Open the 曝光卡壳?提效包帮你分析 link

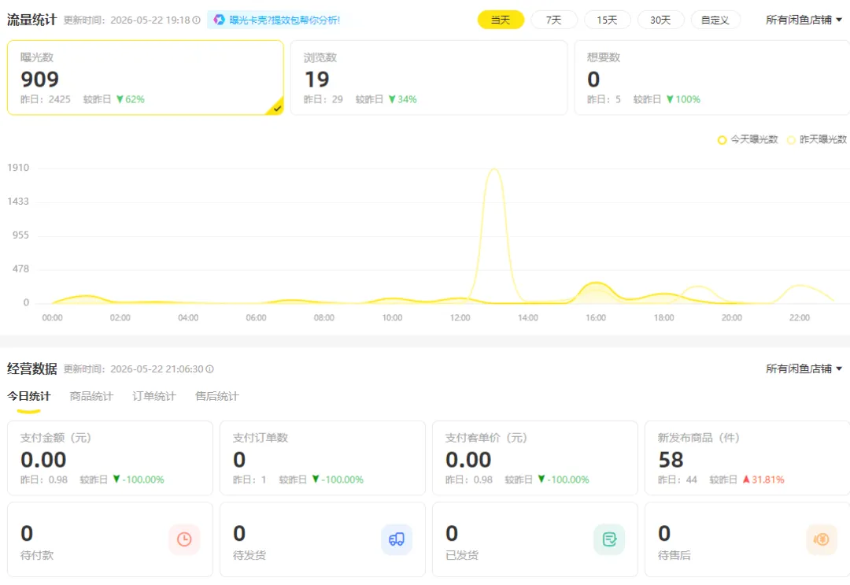click(285, 20)
